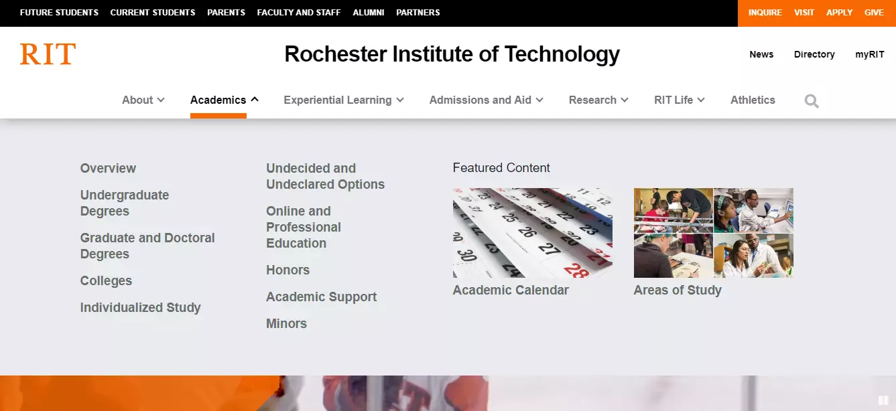Viewport: 896px width, 411px height.
Task: Open Academic Support link
Action: (321, 297)
